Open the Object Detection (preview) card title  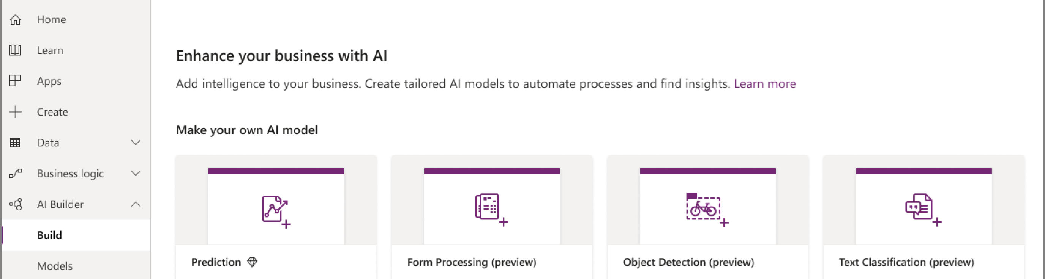pyautogui.click(x=688, y=262)
